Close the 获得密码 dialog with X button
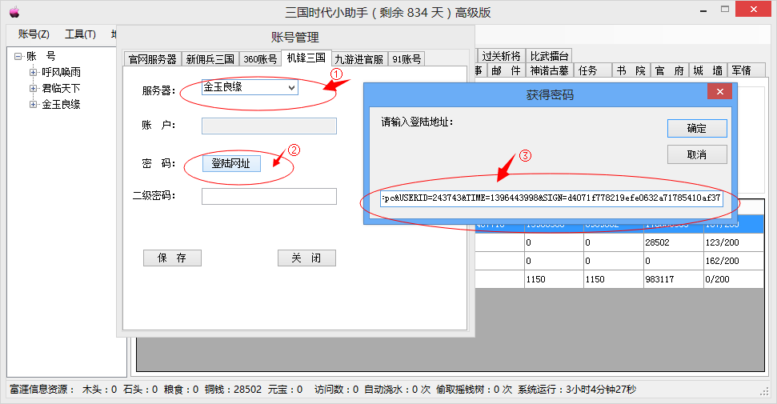Screen dimensions: 777x404 (722, 93)
